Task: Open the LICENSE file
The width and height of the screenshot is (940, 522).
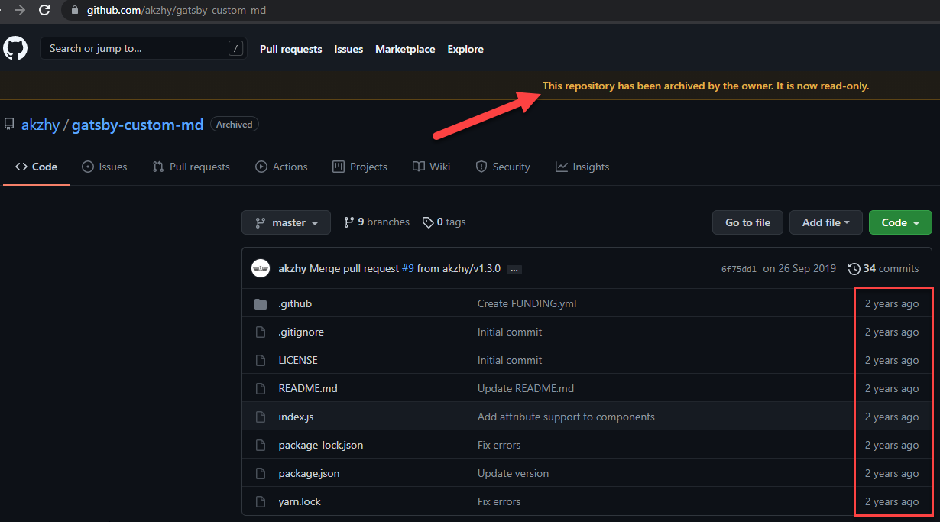Action: 298,360
